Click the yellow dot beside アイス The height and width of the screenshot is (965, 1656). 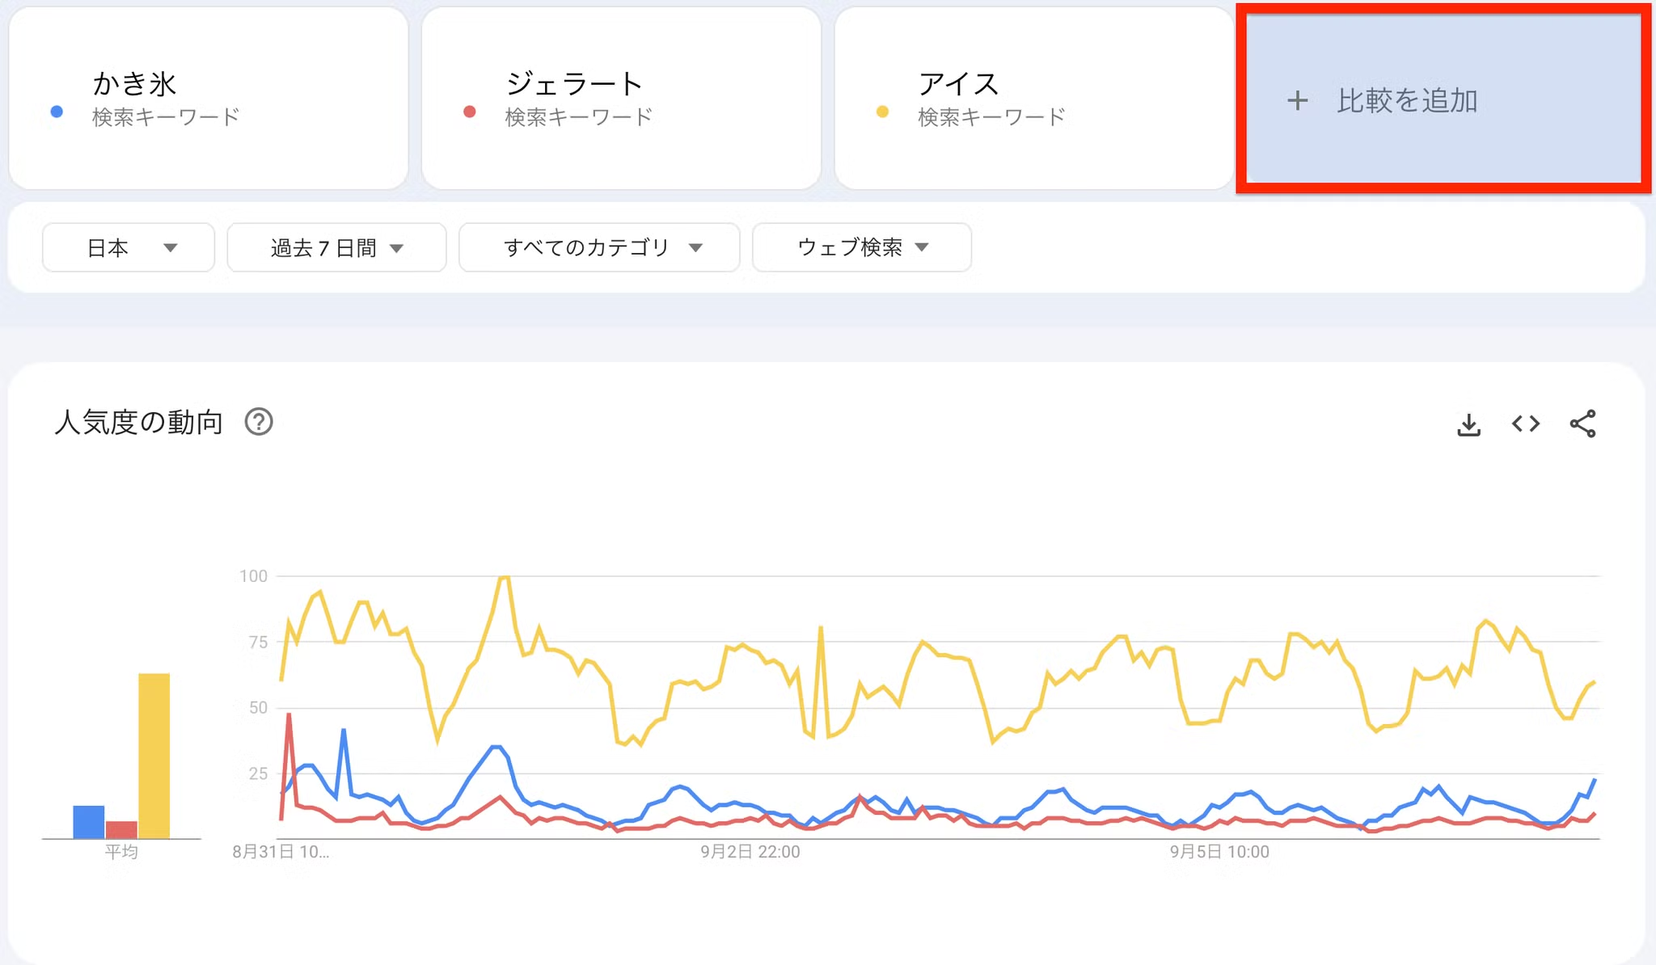pyautogui.click(x=882, y=112)
